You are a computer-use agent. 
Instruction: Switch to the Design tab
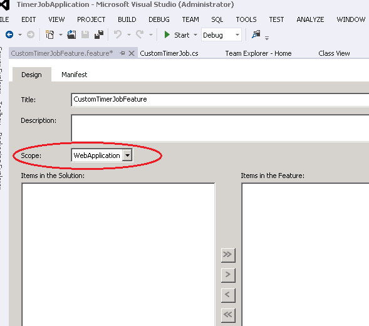coord(31,75)
